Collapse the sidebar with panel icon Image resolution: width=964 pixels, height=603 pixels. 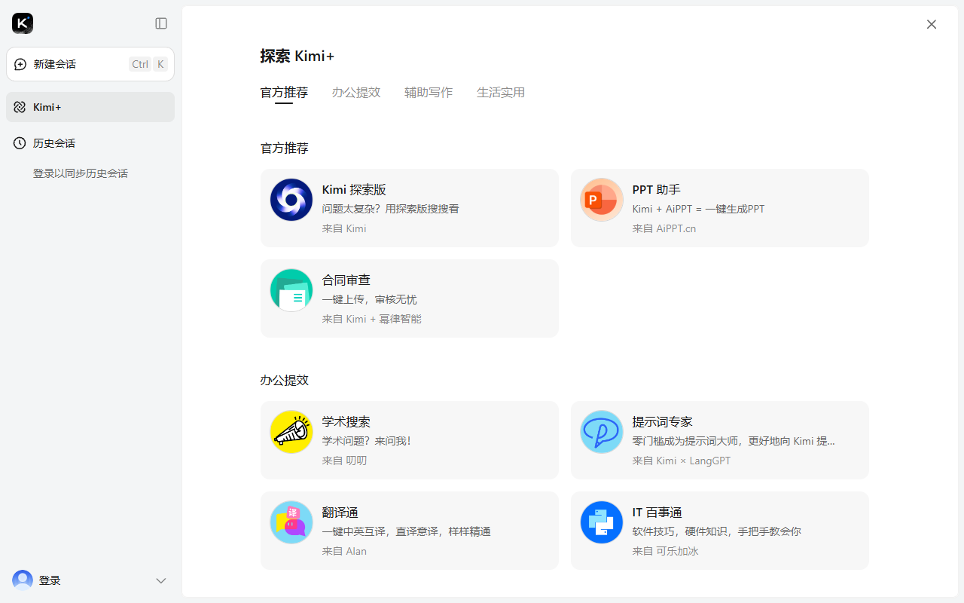click(x=161, y=23)
